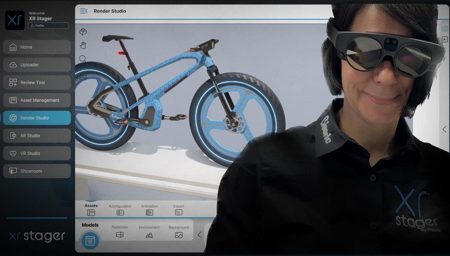Click the "XR Stager" user name text

(x=40, y=18)
